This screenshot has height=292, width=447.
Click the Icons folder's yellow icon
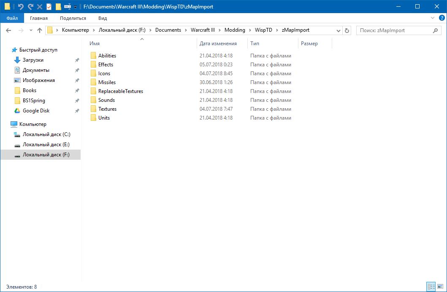(93, 74)
